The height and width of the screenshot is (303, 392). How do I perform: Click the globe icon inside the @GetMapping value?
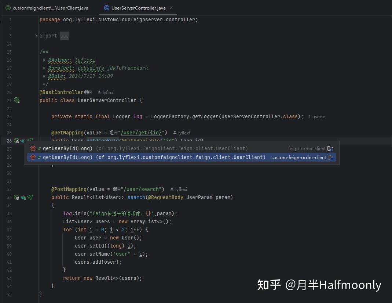(113, 133)
